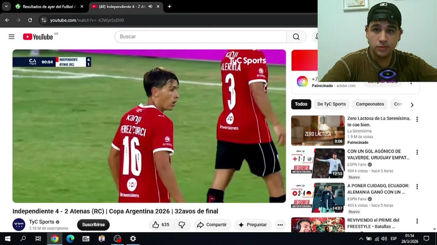Click the video player area

point(149,126)
